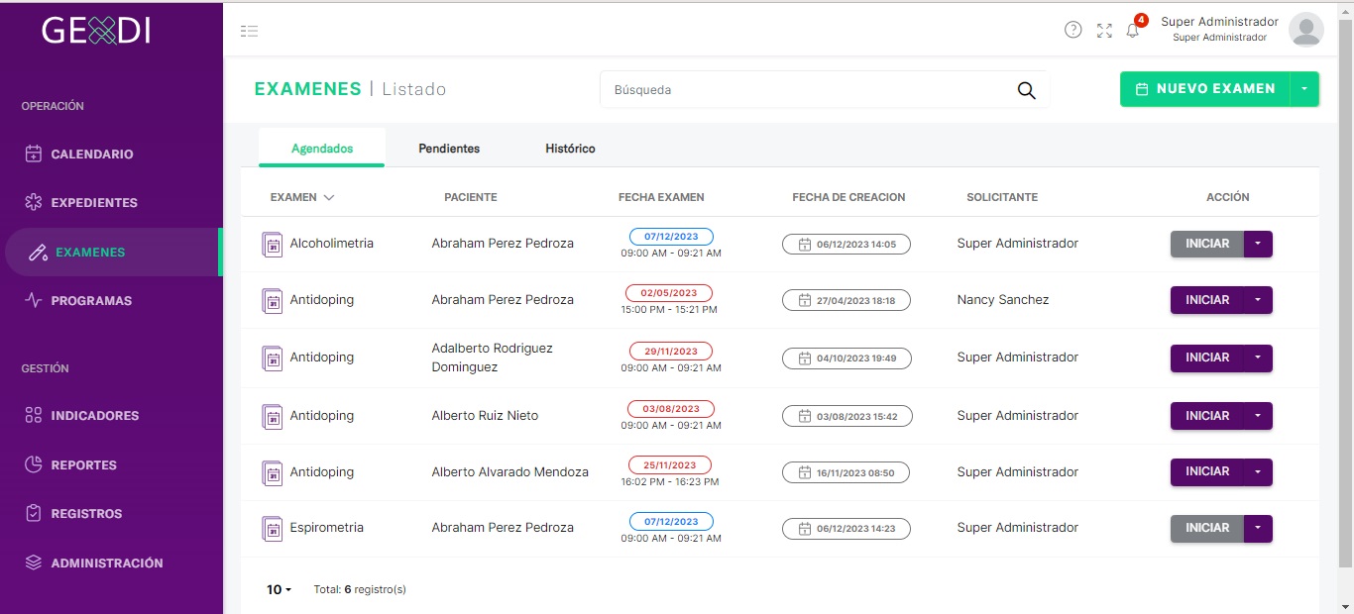1354x614 pixels.
Task: Click Iniciar for Alberto Ruiz Nieto
Action: (1207, 416)
